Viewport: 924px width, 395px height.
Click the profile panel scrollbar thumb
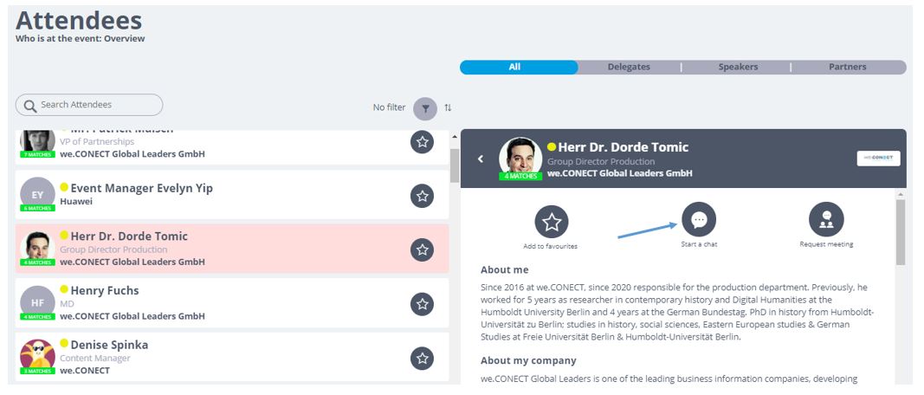pos(901,232)
